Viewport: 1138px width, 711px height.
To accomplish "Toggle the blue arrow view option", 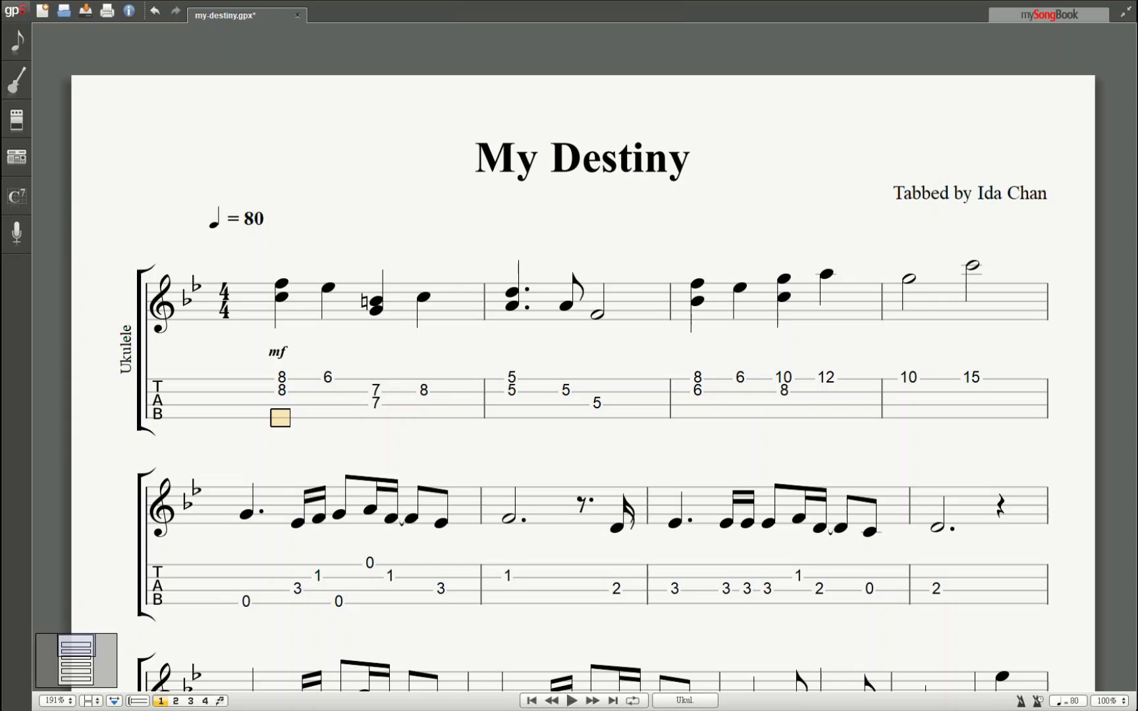I will 114,700.
